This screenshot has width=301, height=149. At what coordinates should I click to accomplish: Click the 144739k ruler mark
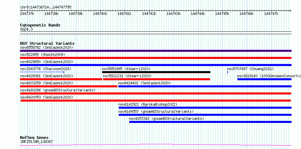(76, 14)
